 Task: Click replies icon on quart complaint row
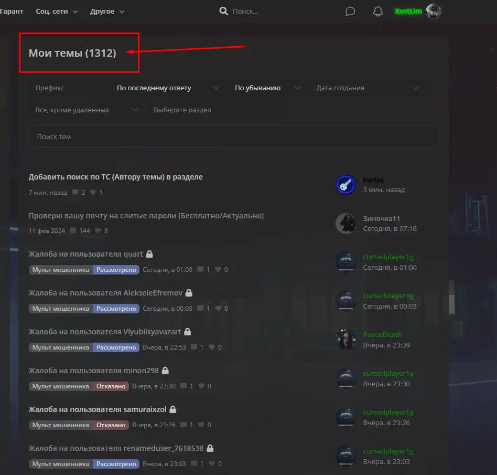[200, 269]
